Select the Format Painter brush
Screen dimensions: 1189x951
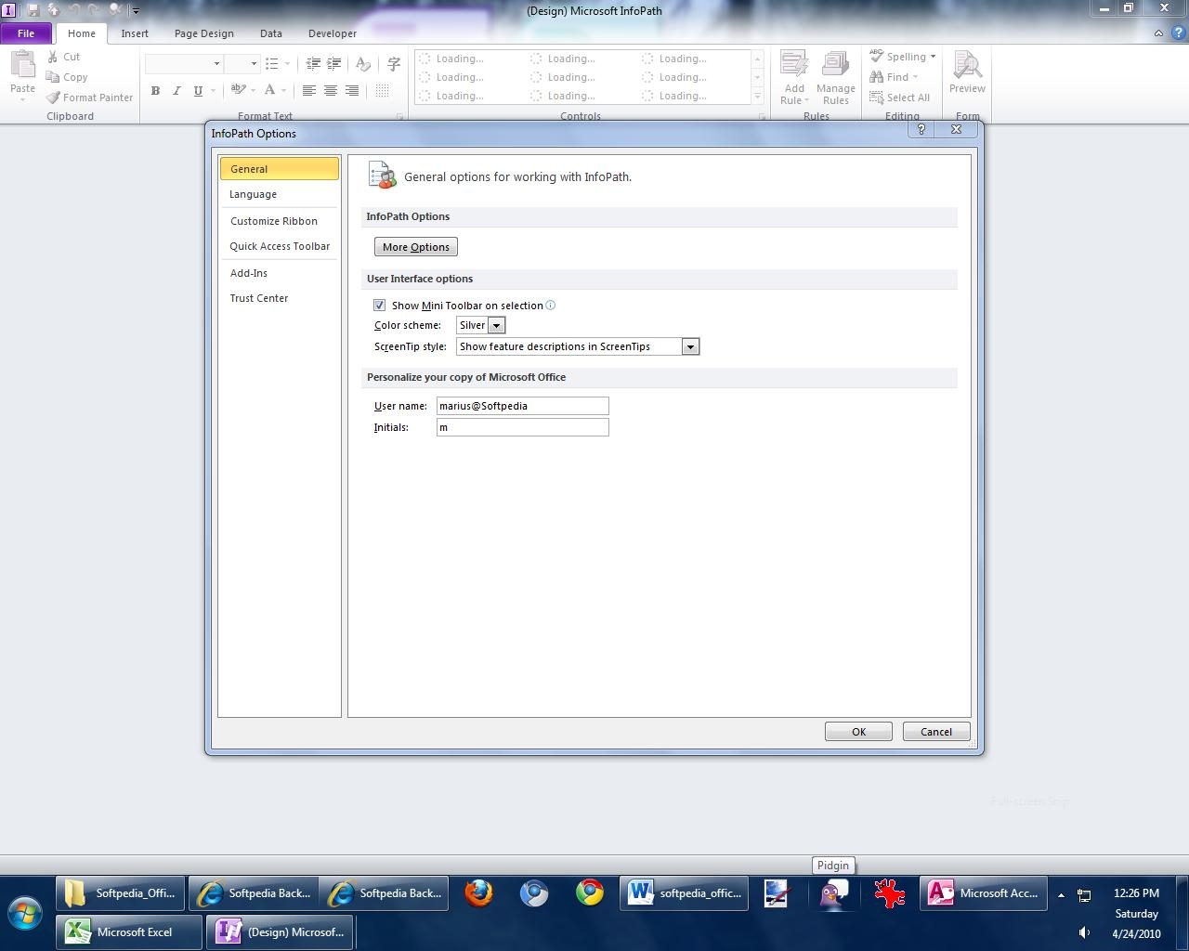click(53, 98)
